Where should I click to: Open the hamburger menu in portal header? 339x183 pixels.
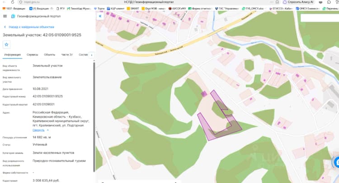pos(5,16)
